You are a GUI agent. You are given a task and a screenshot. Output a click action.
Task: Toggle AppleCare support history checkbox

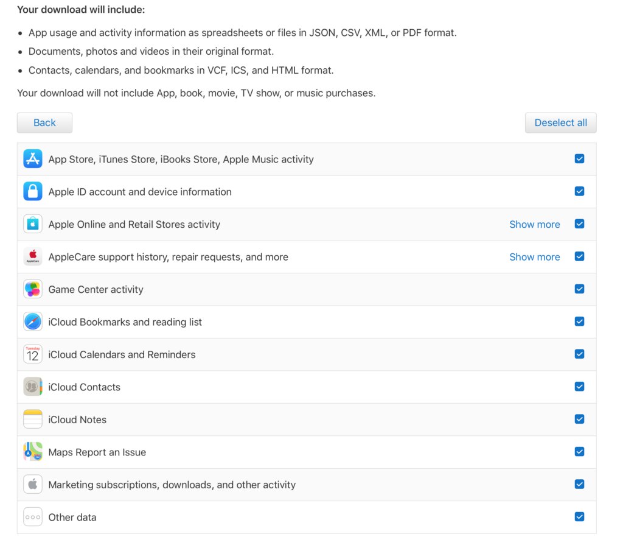[579, 256]
